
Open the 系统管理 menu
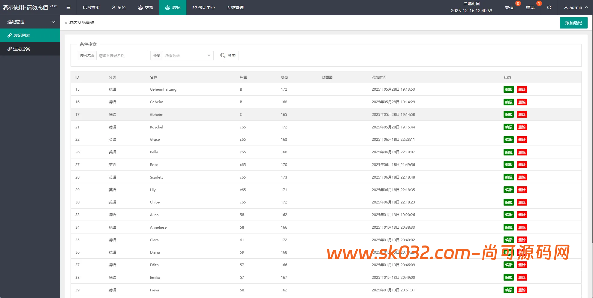235,8
